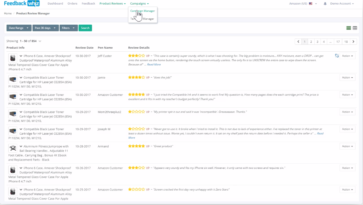The height and width of the screenshot is (205, 363).
Task: Click the link icon on Jeff Custer's review
Action: (337, 56)
